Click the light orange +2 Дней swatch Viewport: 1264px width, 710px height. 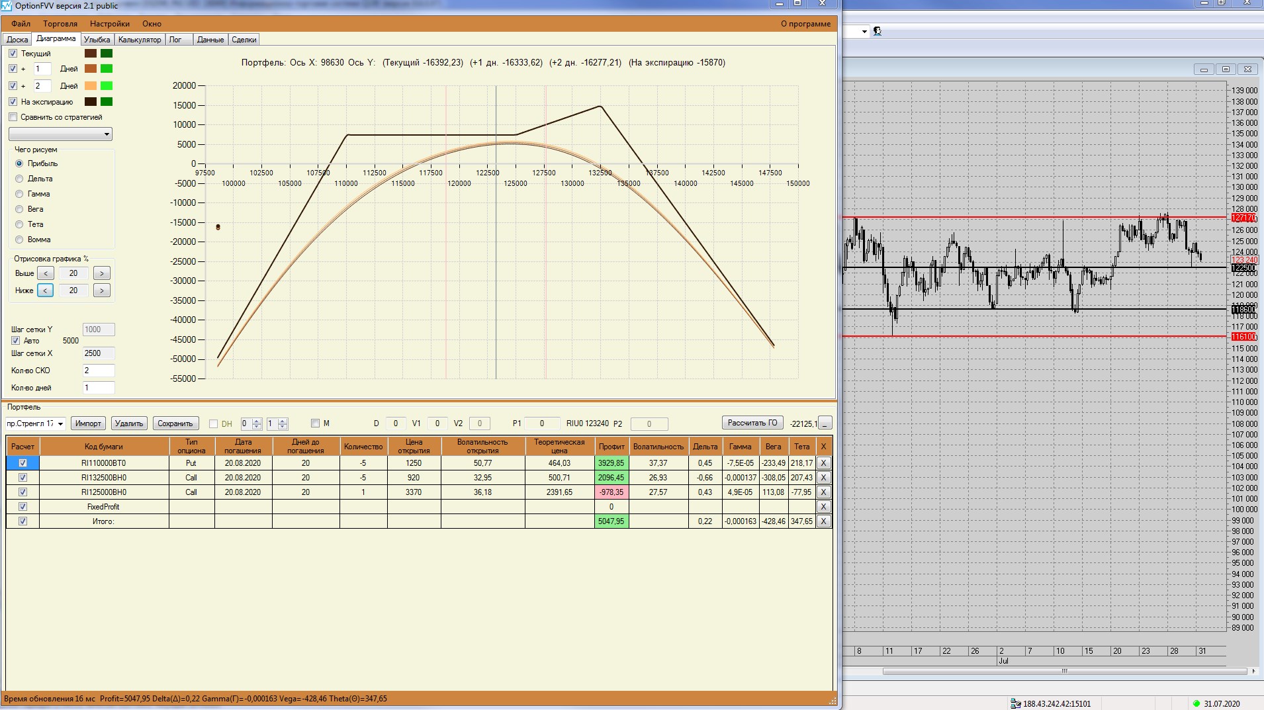[x=91, y=86]
